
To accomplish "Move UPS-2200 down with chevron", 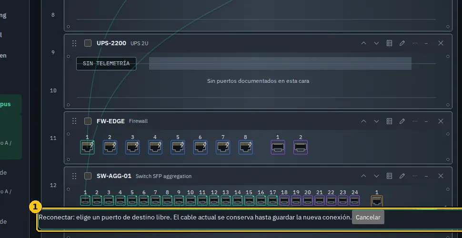I will click(x=376, y=43).
